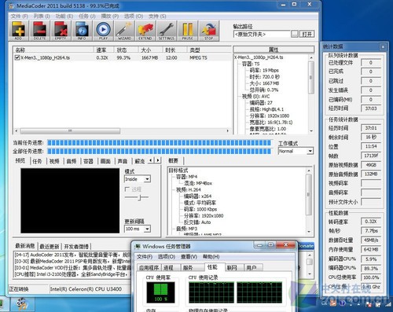Open the Inside mode dropdown
The width and height of the screenshot is (393, 312).
[147, 179]
